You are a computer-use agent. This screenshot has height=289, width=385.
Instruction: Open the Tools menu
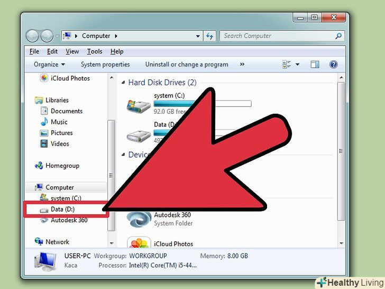(95, 51)
